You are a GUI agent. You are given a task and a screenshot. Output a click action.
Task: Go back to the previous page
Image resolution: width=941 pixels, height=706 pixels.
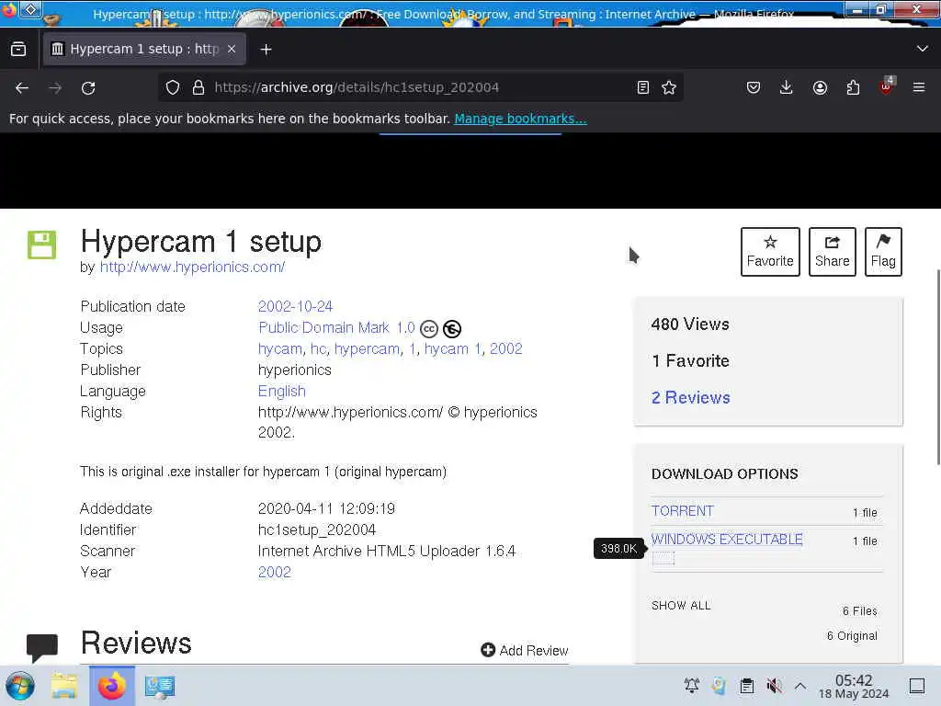pyautogui.click(x=22, y=88)
